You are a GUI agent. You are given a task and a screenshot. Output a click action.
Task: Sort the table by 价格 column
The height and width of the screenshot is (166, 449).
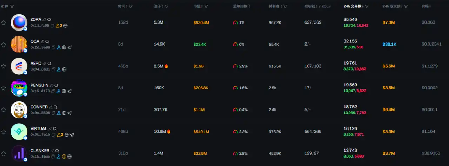point(426,6)
